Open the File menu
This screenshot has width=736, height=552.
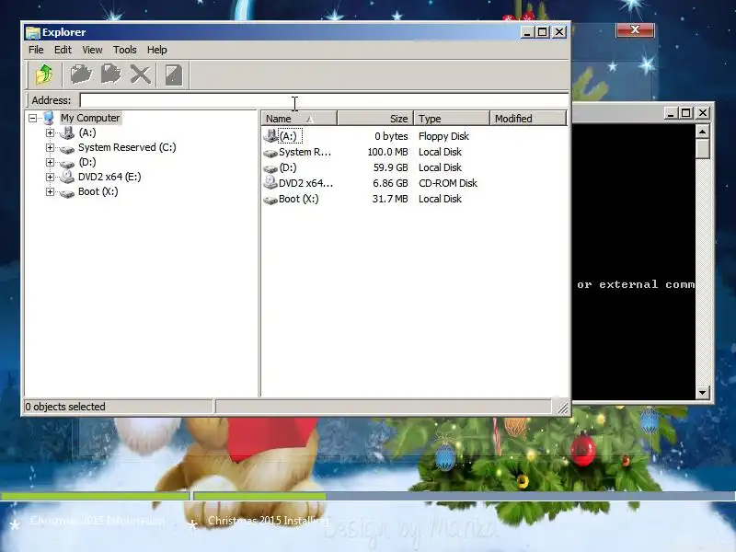point(36,50)
